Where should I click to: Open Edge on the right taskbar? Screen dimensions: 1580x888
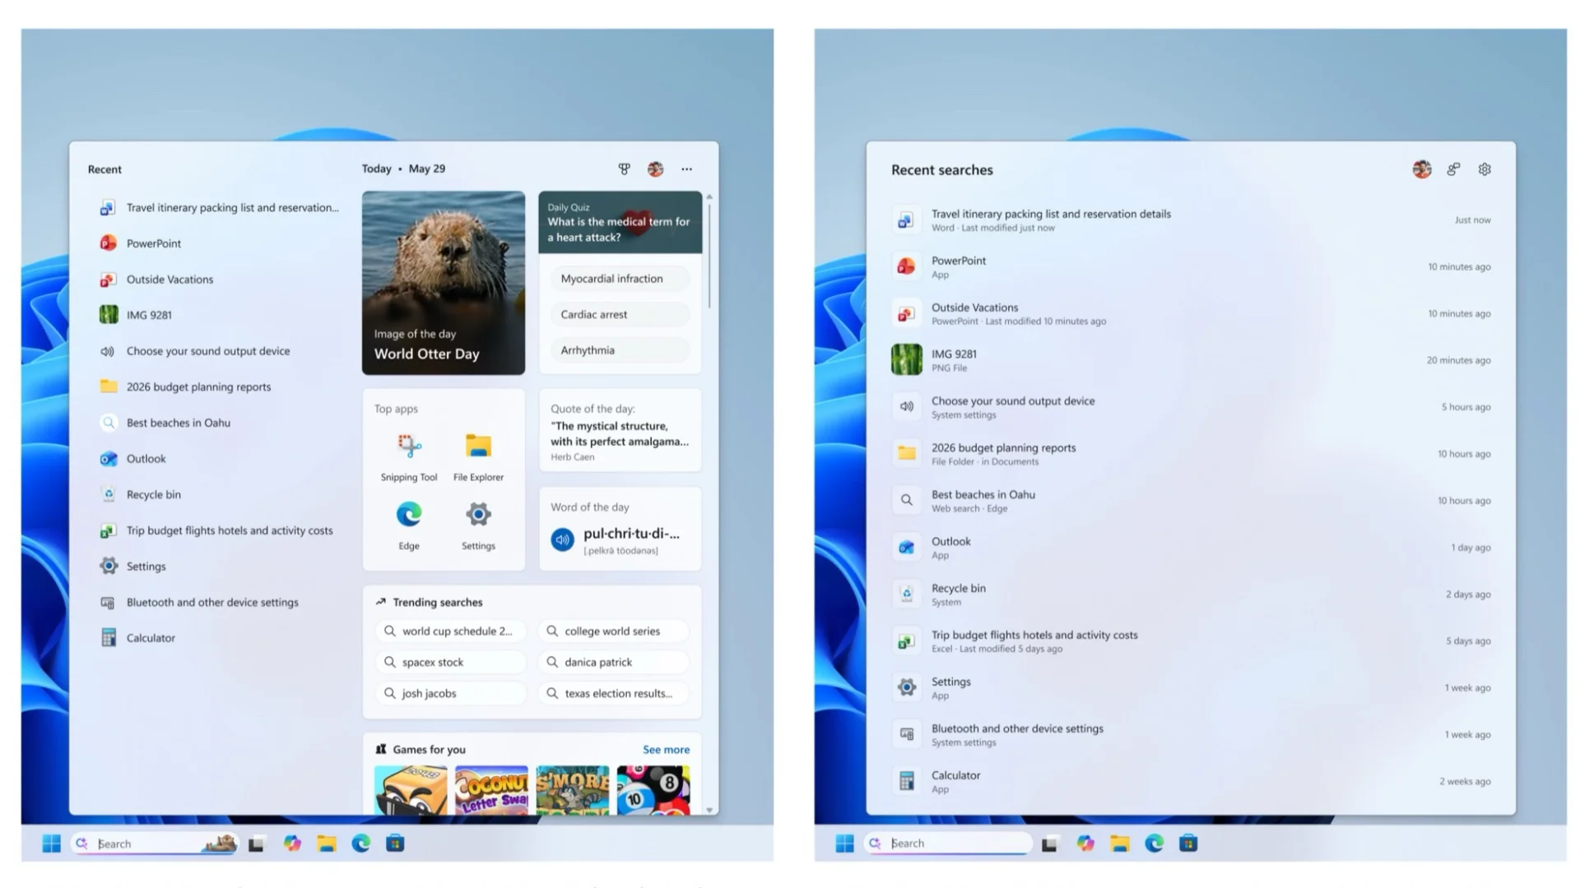point(1155,844)
